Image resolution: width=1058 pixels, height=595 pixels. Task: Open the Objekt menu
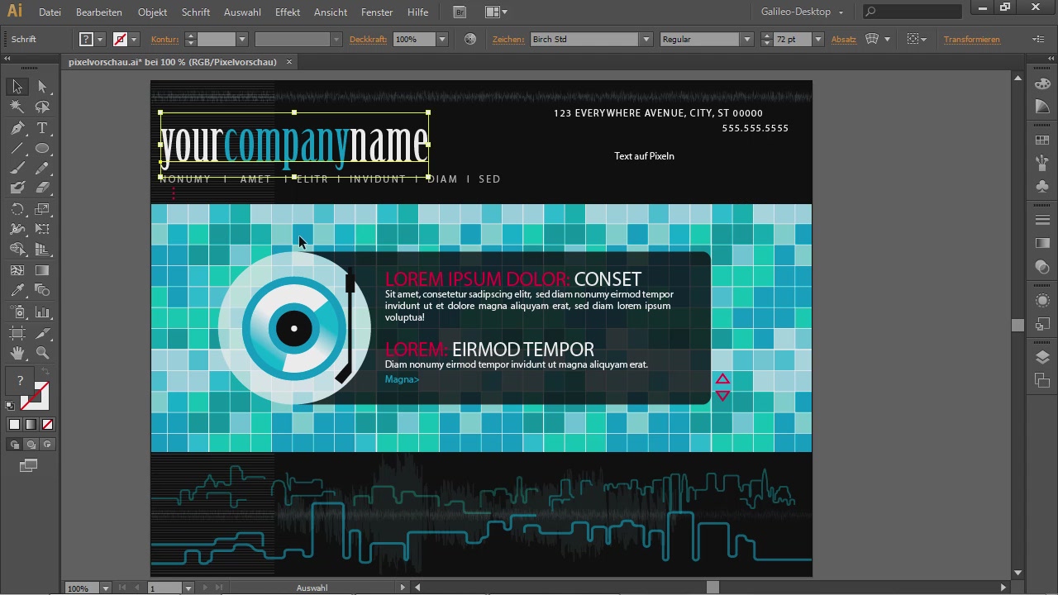[x=152, y=12]
